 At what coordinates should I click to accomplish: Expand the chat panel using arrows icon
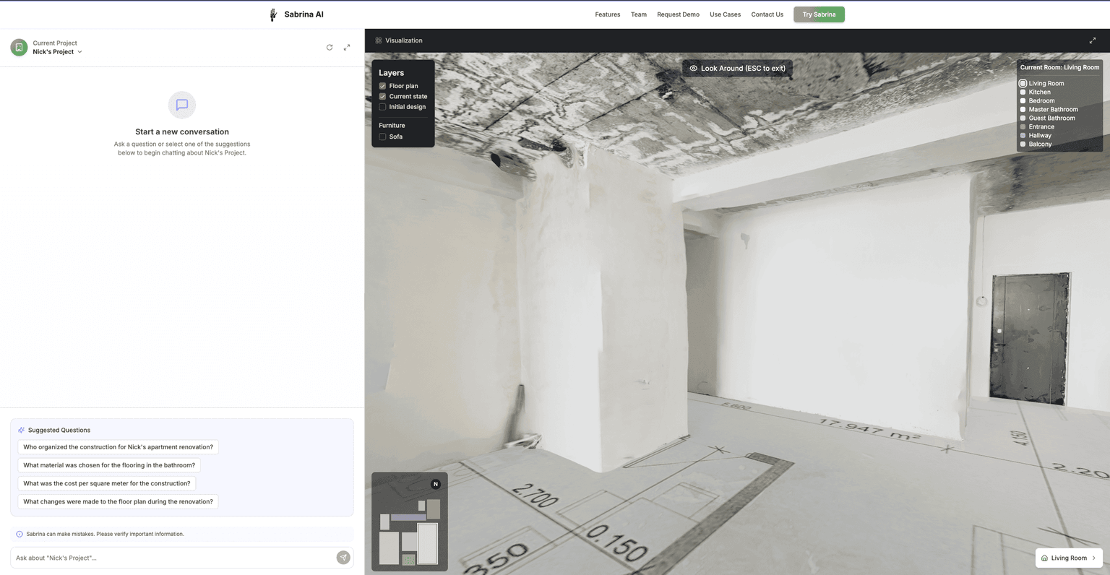pos(347,48)
